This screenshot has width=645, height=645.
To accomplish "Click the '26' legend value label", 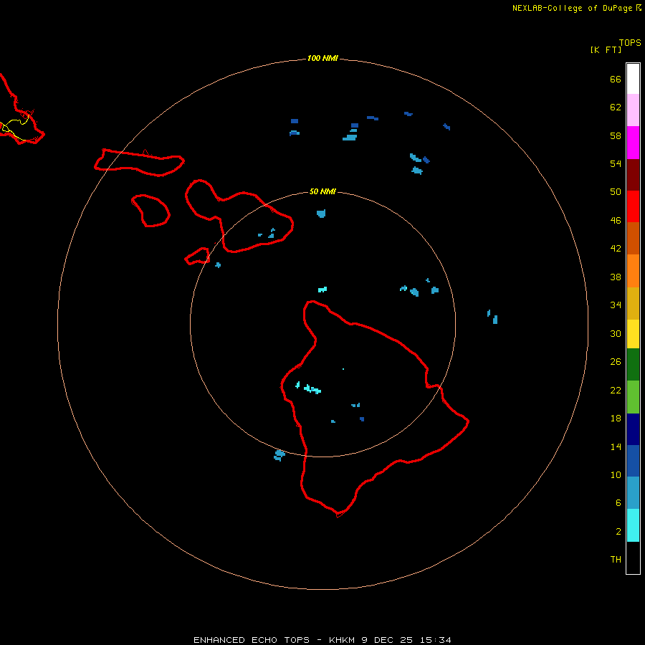I will point(616,362).
